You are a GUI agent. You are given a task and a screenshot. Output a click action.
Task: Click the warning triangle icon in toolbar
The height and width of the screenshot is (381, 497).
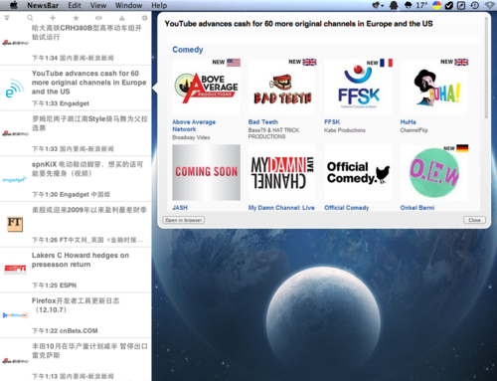click(122, 18)
